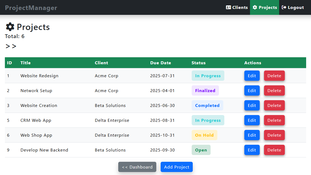Edit the Web Shop App project
This screenshot has width=311, height=175.
(252, 135)
